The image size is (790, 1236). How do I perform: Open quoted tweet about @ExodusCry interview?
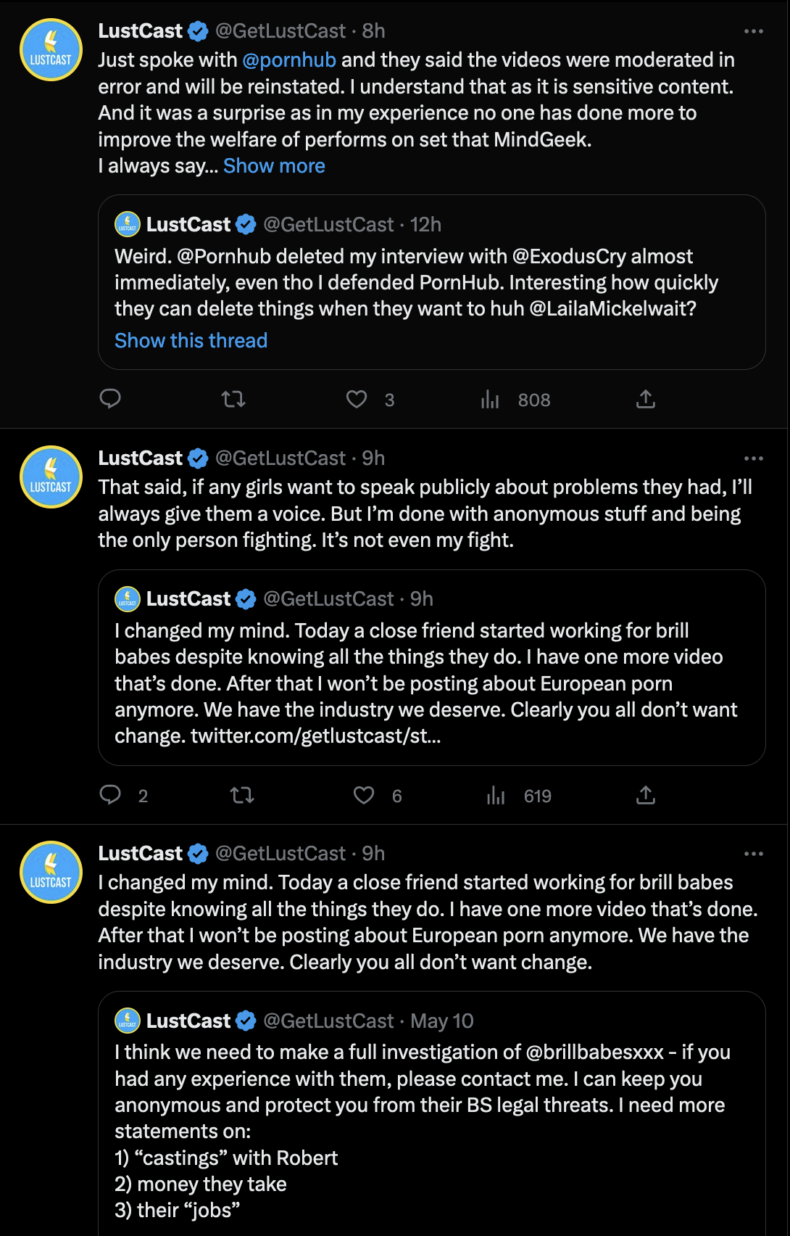[x=431, y=282]
